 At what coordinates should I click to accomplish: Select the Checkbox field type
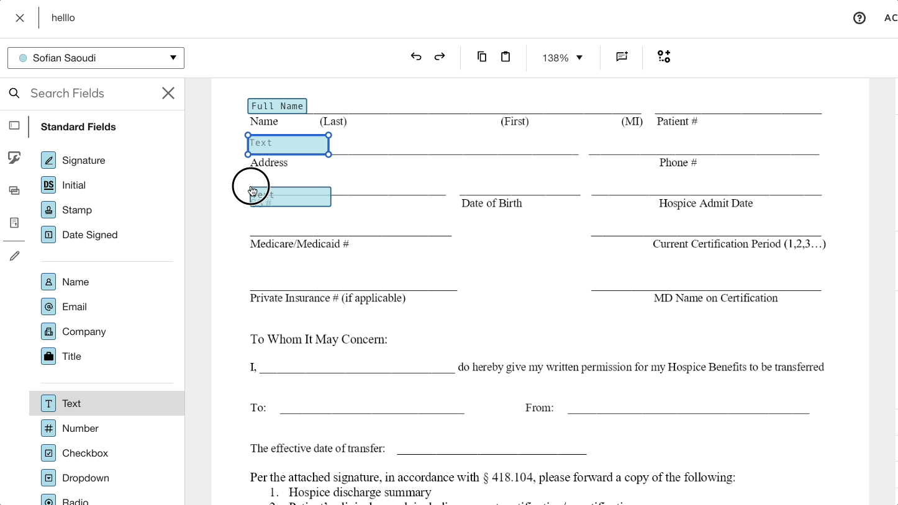coord(107,453)
